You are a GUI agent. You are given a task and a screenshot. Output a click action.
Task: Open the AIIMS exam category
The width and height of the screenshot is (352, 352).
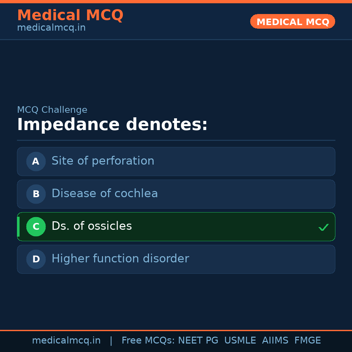point(275,340)
